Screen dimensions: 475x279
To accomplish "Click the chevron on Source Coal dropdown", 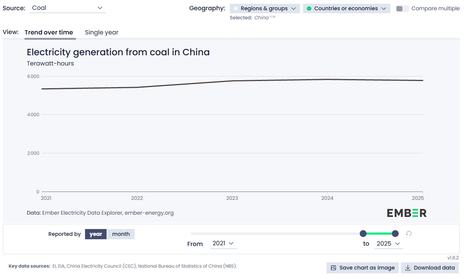I will click(x=100, y=8).
